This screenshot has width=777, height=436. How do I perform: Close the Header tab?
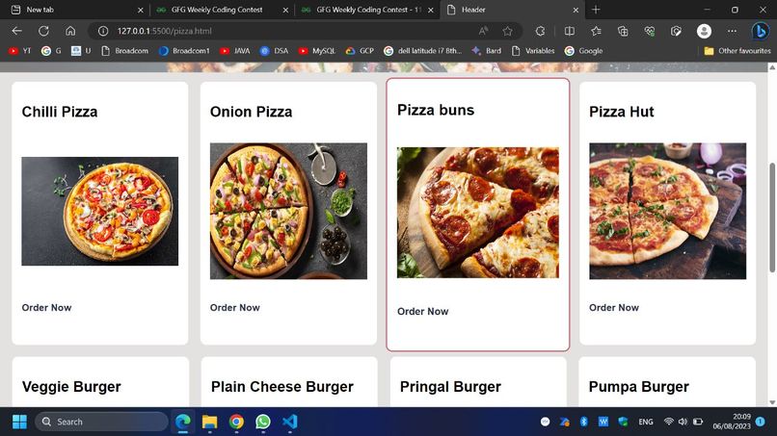pos(576,10)
